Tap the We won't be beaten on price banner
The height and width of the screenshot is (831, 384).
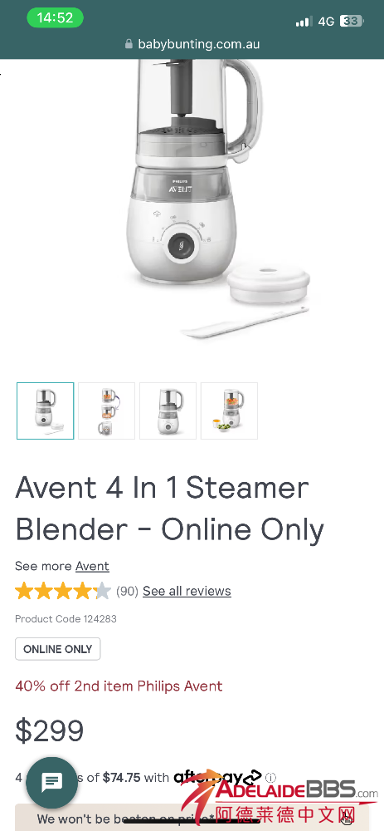tap(192, 817)
